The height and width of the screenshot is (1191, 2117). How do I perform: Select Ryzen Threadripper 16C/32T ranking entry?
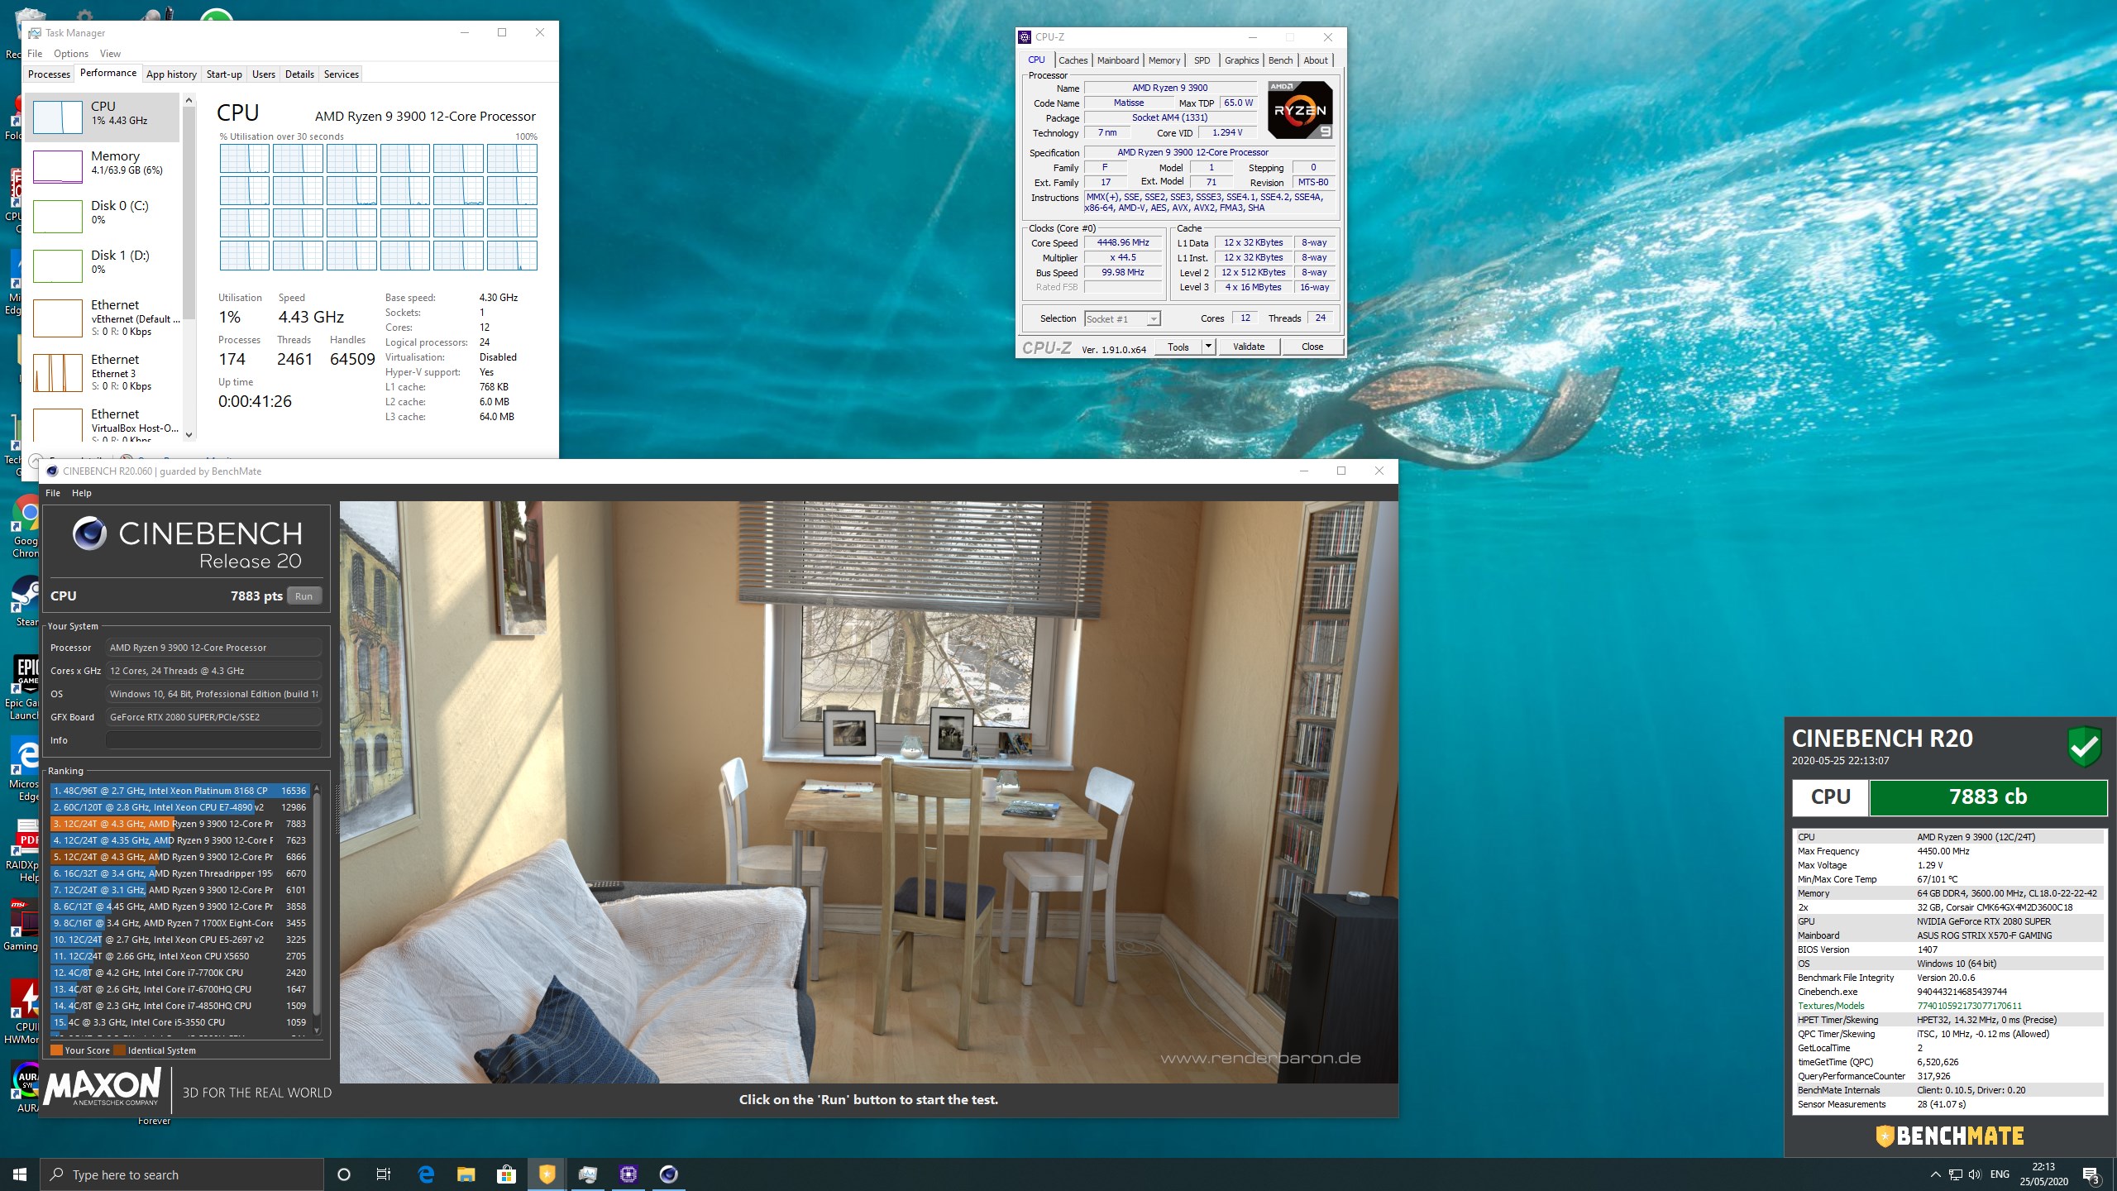[x=179, y=873]
